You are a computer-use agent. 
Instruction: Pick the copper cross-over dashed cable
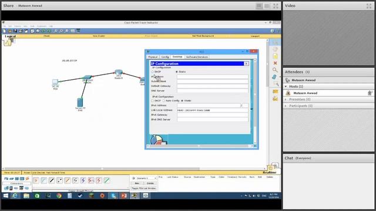[59, 180]
